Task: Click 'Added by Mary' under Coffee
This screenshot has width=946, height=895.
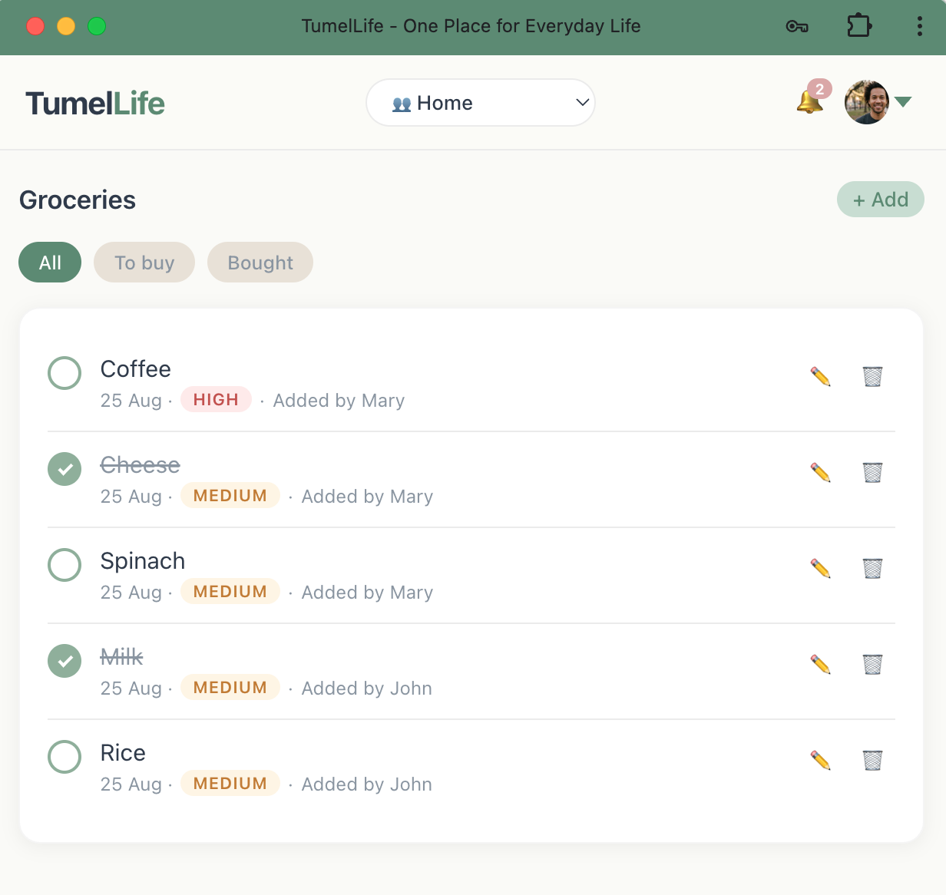Action: tap(339, 401)
